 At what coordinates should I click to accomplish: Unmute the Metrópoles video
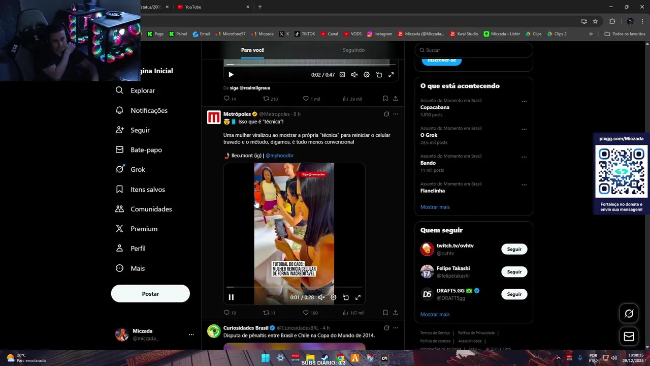coord(321,297)
